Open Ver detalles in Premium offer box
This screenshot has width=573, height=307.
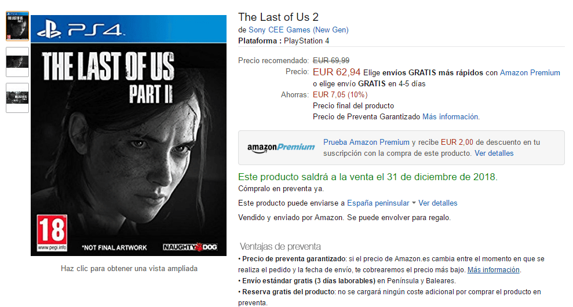(x=494, y=153)
